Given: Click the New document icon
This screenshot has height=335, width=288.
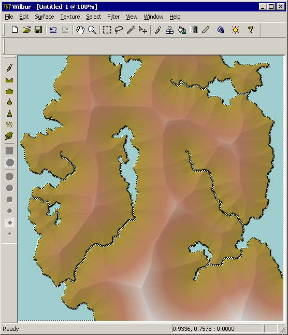Looking at the screenshot, I should pos(15,30).
